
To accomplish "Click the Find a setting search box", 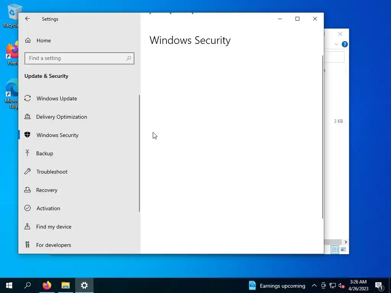I will 79,58.
